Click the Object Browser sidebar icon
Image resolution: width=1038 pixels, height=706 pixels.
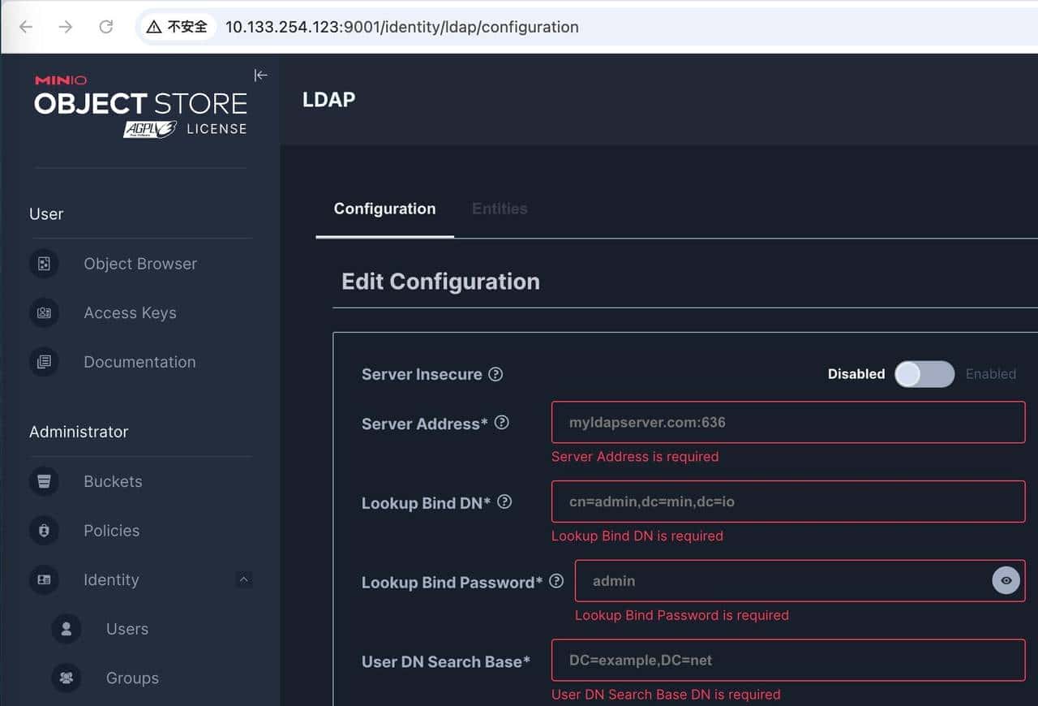pos(44,264)
